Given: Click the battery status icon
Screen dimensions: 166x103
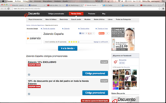Looking at the screenshot, I should 126,1.
